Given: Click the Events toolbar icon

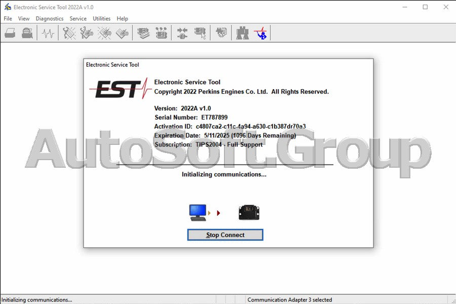Looking at the screenshot, I should pyautogui.click(x=104, y=32).
